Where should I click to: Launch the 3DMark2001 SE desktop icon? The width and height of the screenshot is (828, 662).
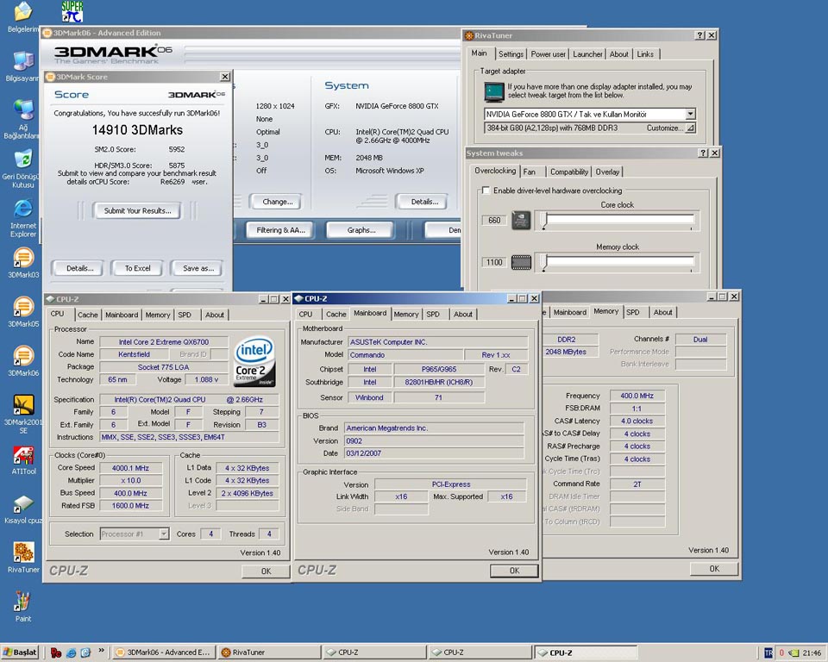(23, 413)
